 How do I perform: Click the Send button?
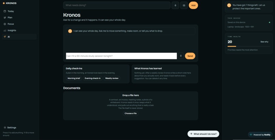(x=190, y=56)
